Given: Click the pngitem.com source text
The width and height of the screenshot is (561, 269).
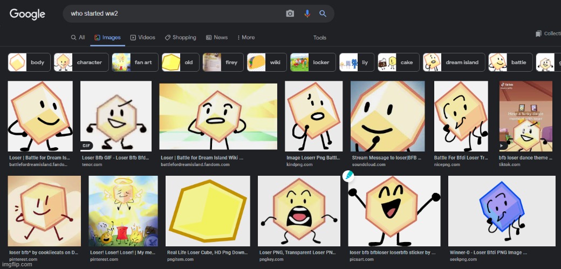Looking at the screenshot, I should (x=180, y=259).
